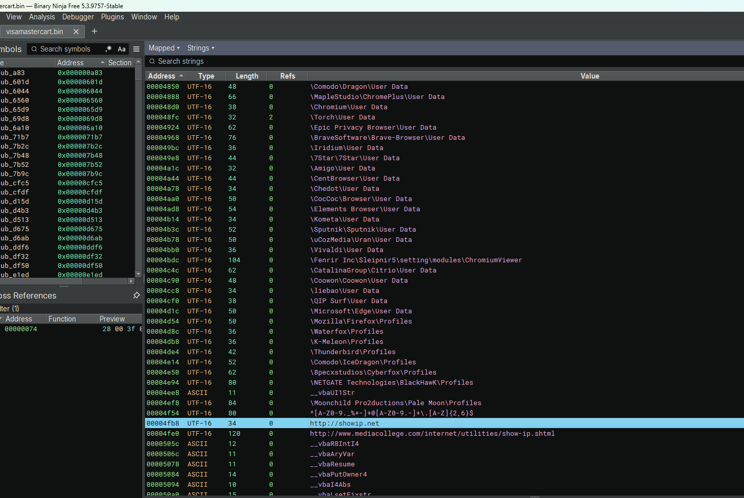This screenshot has width=744, height=498.
Task: Click the magnifier icon in Search symbols
Action: 34,49
